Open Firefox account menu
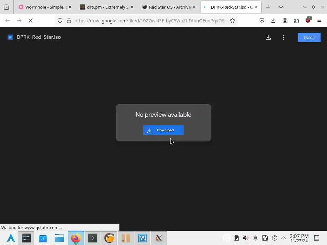The width and height of the screenshot is (327, 245). pos(285,20)
